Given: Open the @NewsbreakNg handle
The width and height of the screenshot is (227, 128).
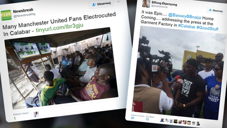Looking at the screenshot, I should [24, 15].
